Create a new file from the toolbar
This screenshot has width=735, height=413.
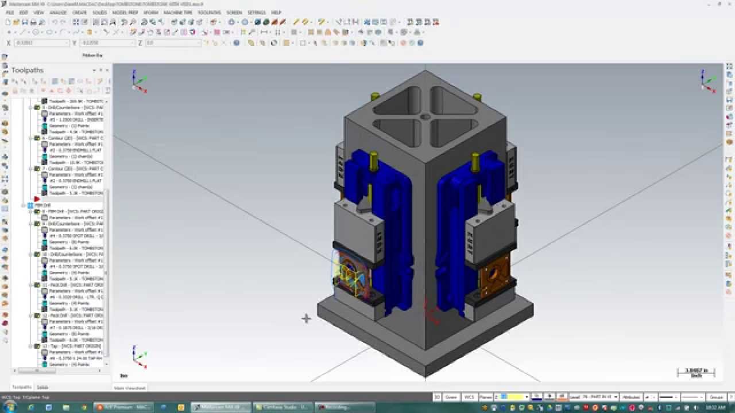[x=7, y=22]
